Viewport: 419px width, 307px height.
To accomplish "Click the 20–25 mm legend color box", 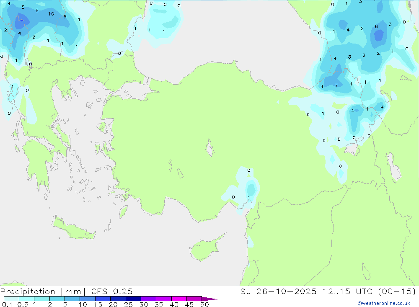I will [x=118, y=299].
